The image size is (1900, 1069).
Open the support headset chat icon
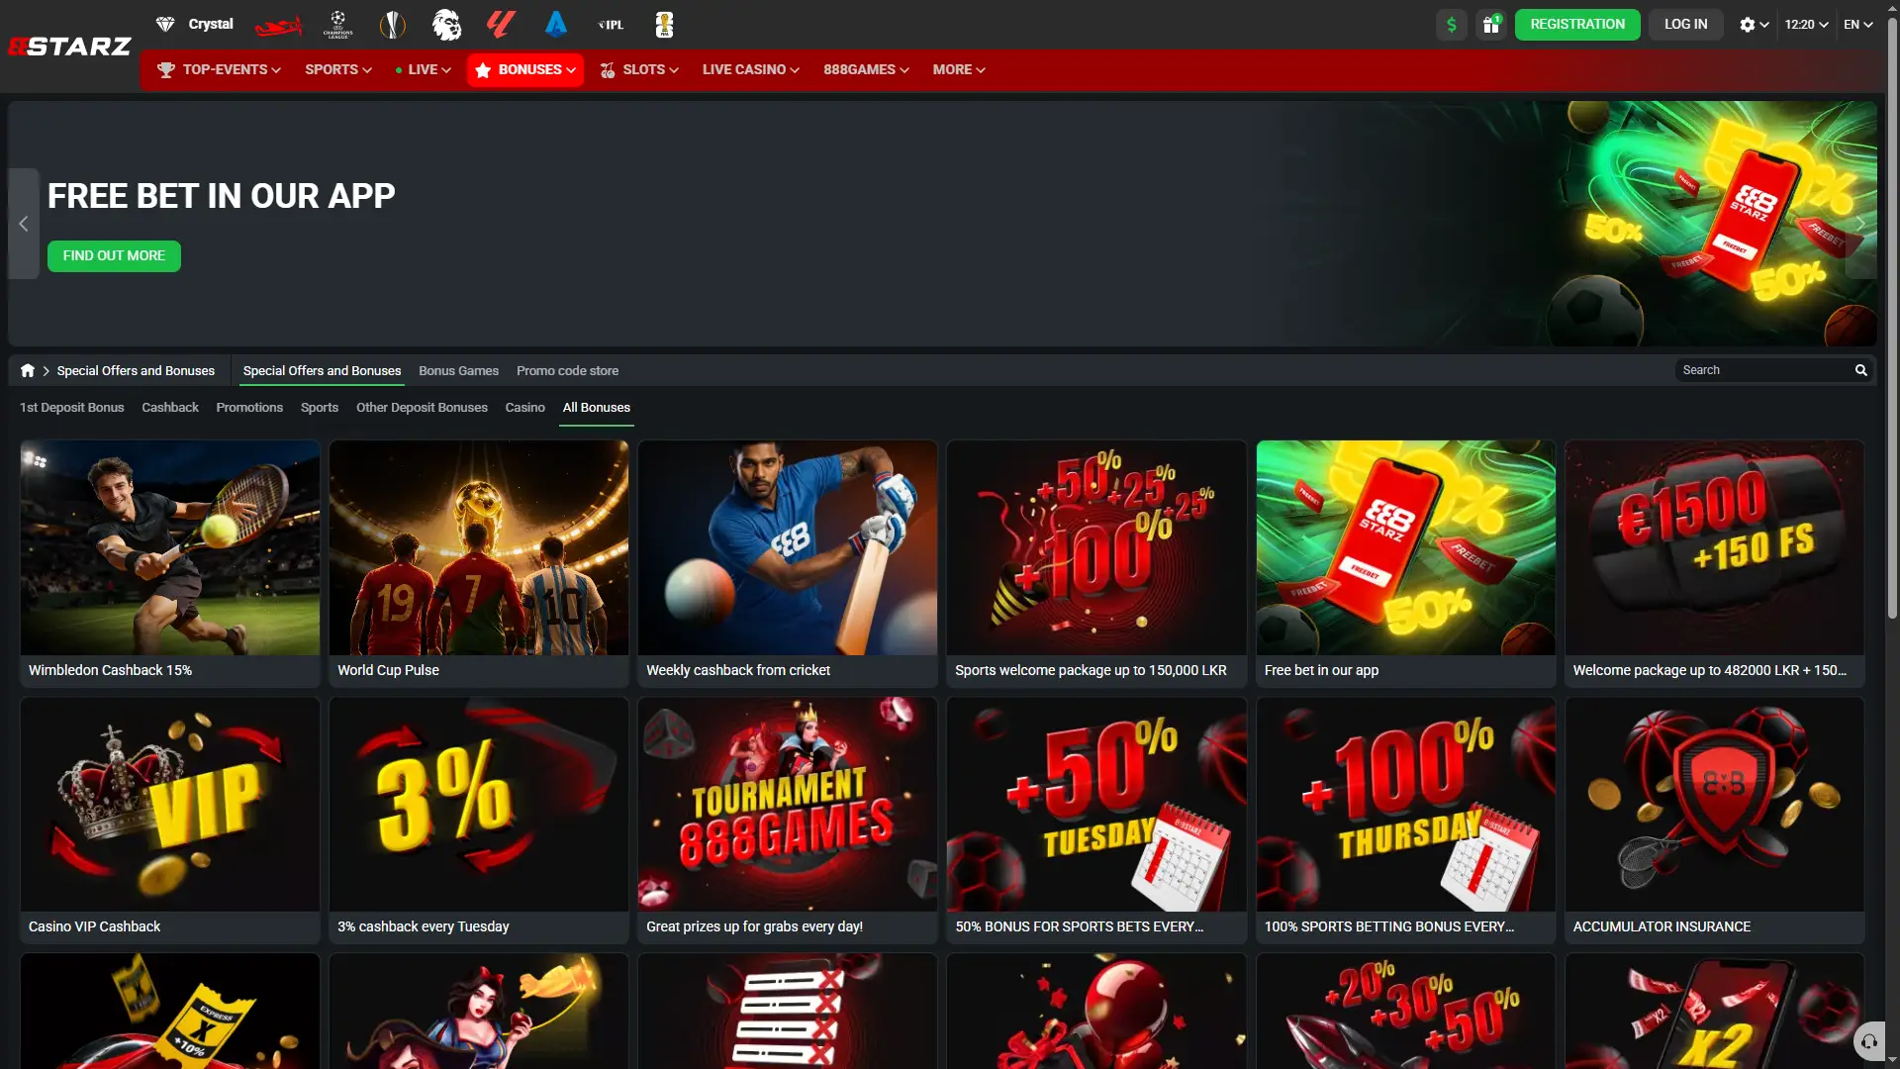click(x=1869, y=1041)
